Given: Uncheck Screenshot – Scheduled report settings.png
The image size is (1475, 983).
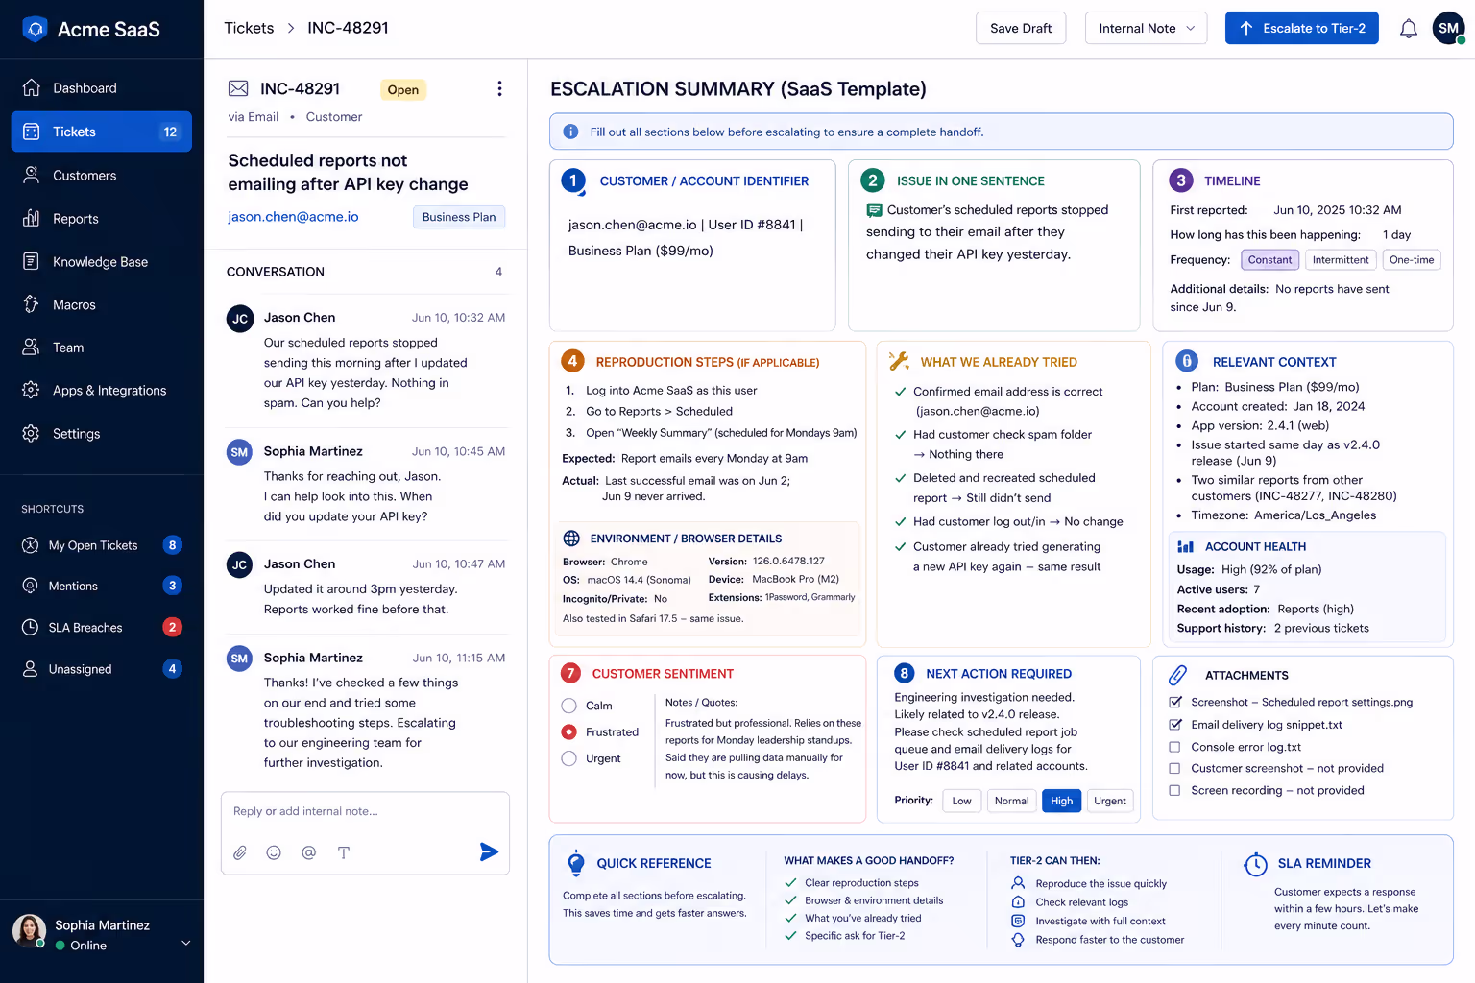Looking at the screenshot, I should [1174, 702].
